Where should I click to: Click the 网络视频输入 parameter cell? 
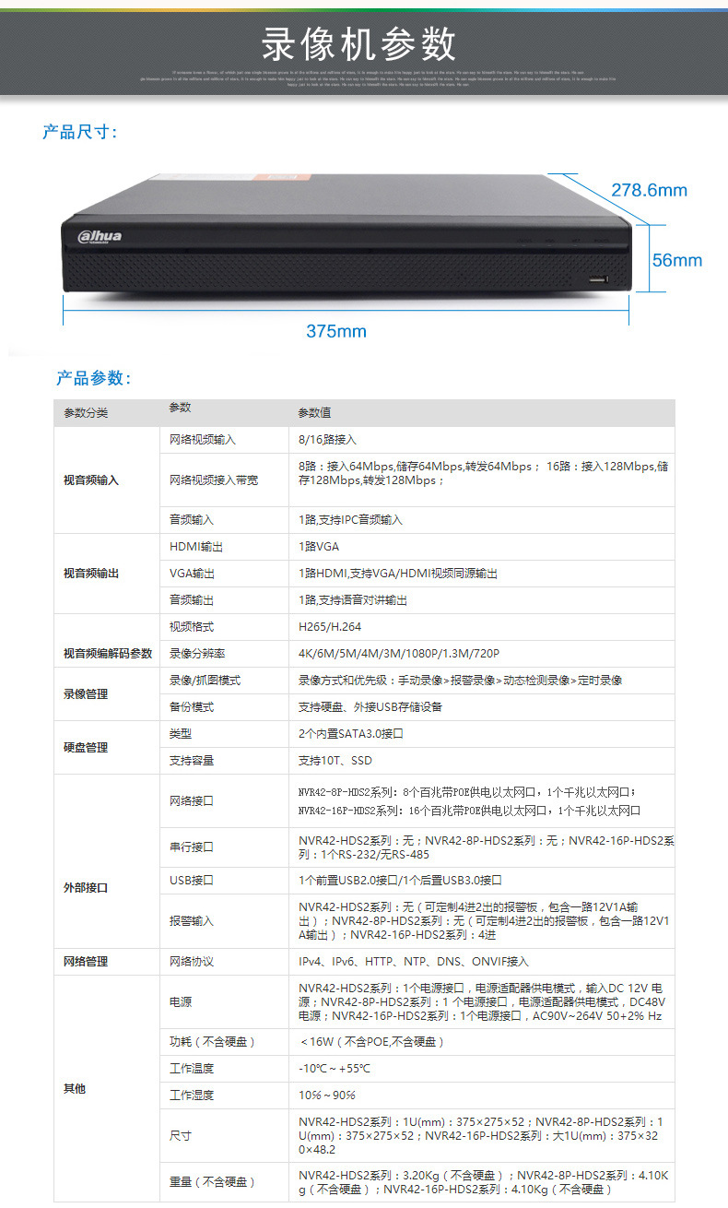[224, 440]
